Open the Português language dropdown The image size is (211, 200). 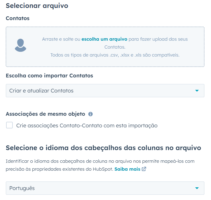point(105,188)
